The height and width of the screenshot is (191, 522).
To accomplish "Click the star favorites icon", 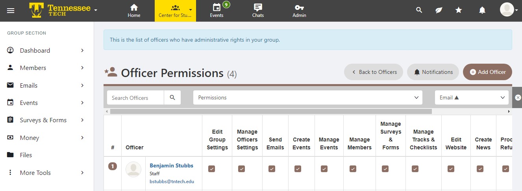I will (x=459, y=10).
